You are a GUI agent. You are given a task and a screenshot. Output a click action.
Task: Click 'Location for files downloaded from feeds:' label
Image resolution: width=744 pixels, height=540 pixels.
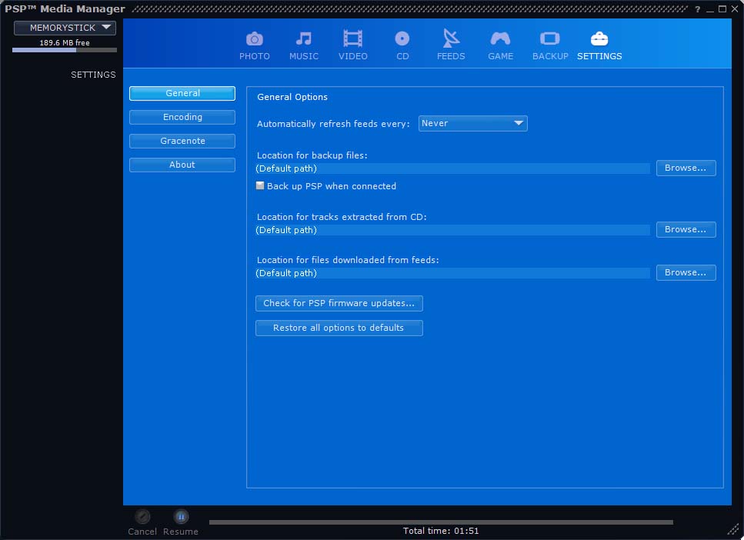[348, 261]
